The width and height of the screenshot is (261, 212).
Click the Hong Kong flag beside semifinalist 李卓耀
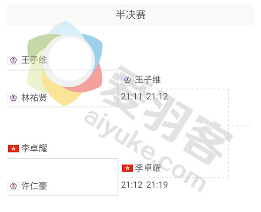pos(13,149)
